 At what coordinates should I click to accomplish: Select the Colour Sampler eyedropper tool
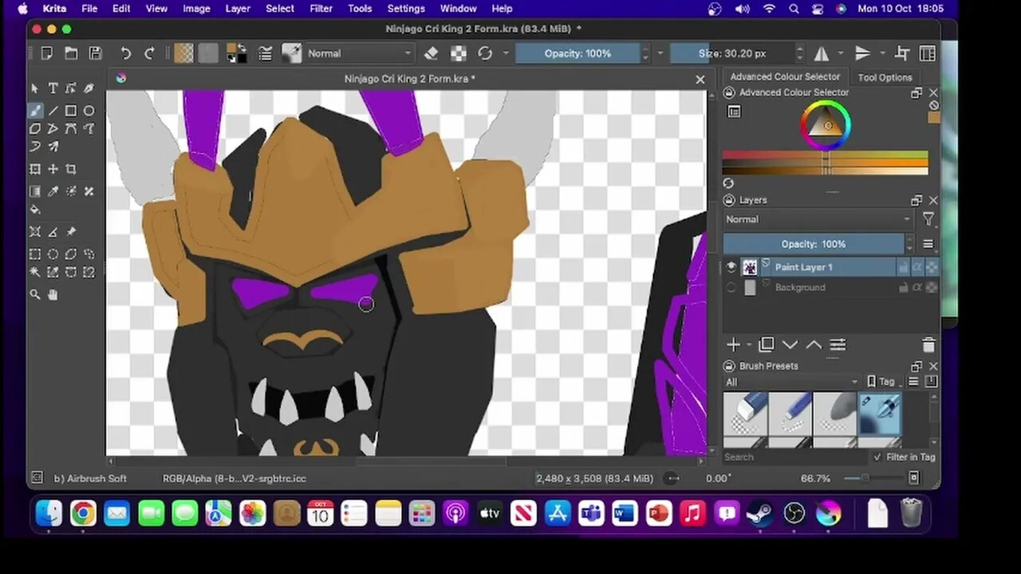point(53,191)
